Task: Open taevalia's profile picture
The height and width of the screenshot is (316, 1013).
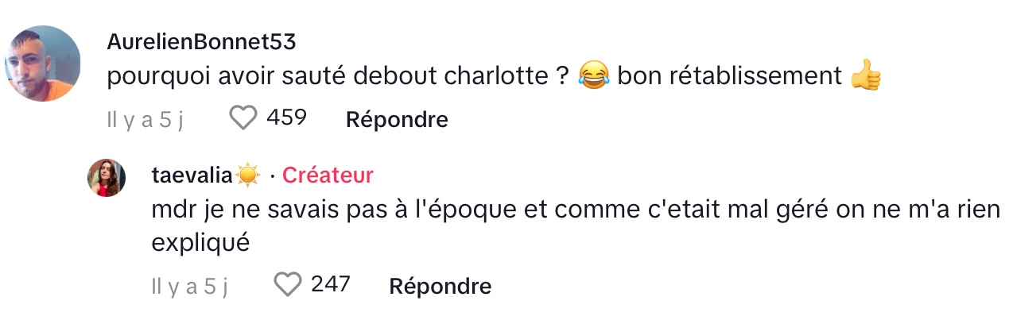Action: coord(107,178)
